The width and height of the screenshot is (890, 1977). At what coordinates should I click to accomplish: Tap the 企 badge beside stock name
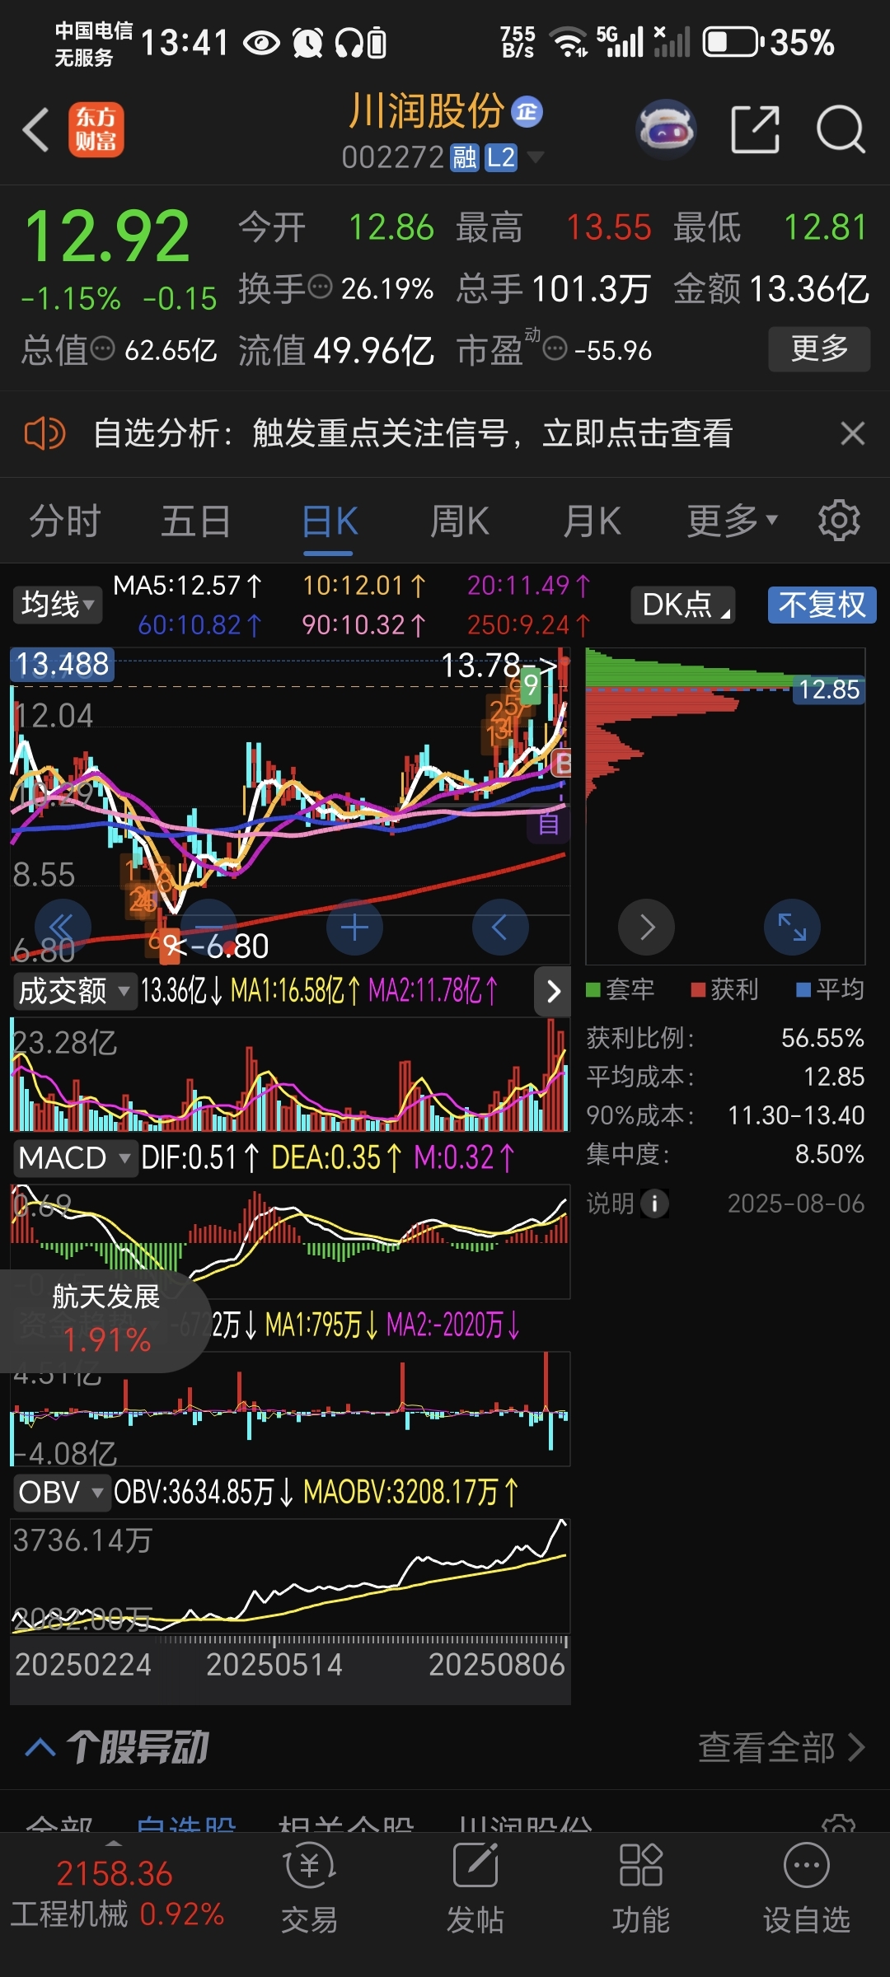tap(527, 112)
